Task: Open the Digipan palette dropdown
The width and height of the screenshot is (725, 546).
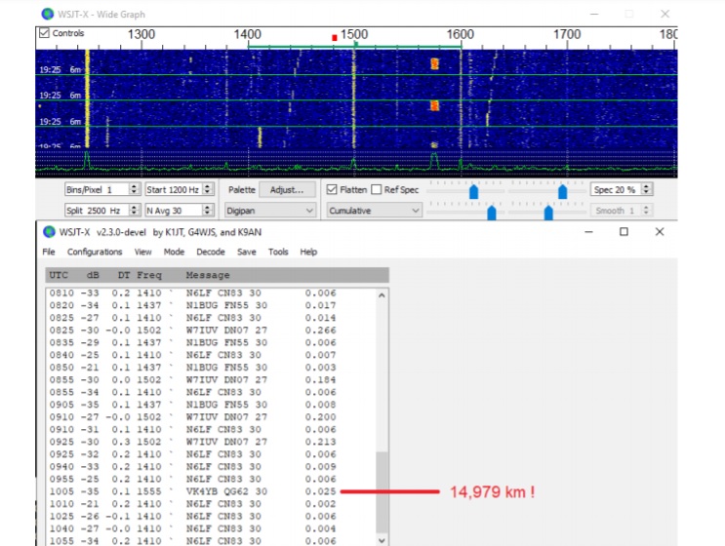Action: [270, 211]
